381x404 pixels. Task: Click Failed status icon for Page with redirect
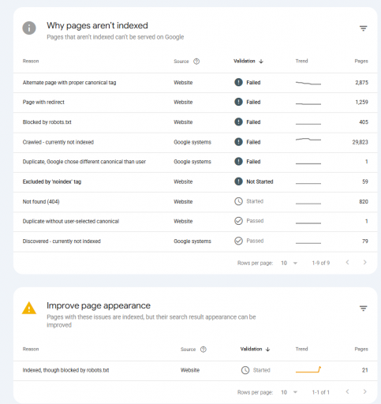[238, 102]
